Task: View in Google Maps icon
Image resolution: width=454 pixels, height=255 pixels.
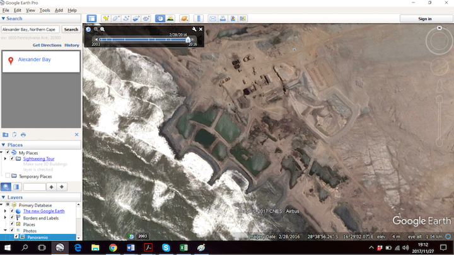Action: [x=243, y=18]
